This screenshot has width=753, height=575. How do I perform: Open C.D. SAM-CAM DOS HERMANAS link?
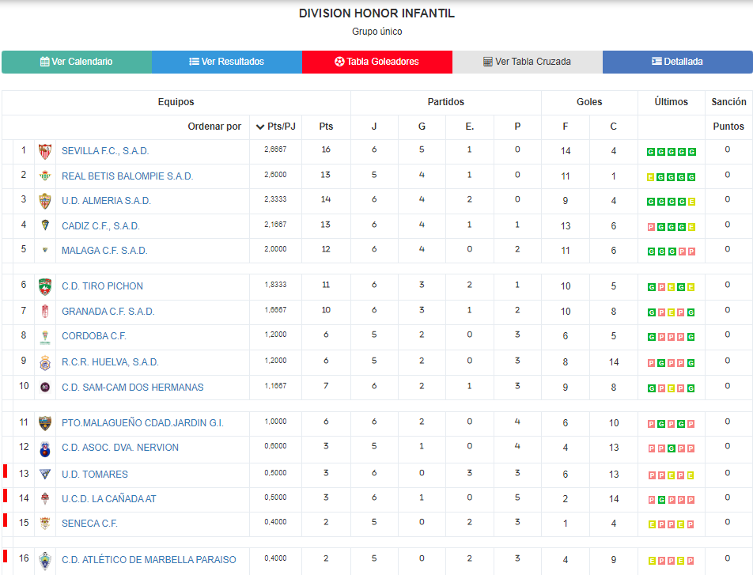point(133,388)
